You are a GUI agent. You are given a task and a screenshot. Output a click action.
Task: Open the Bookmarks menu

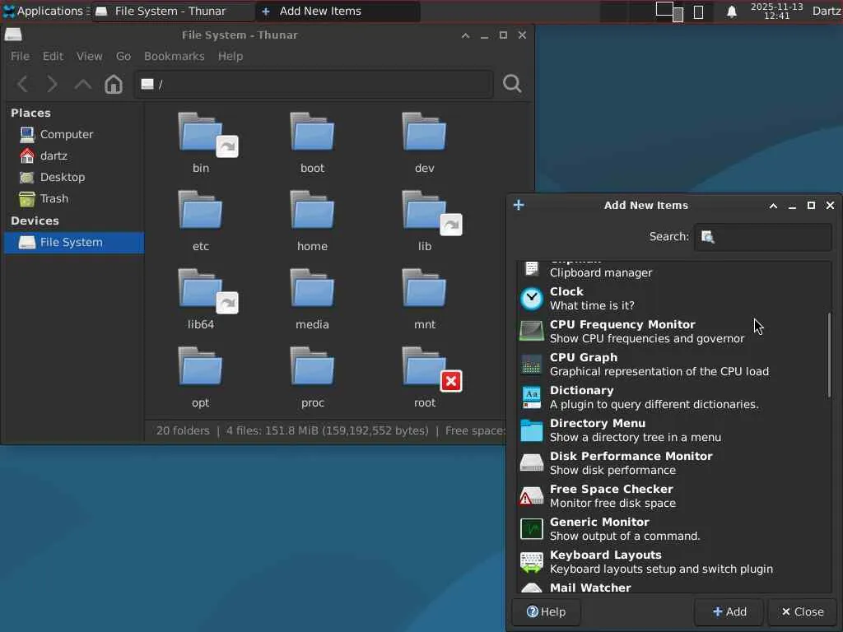pos(174,56)
